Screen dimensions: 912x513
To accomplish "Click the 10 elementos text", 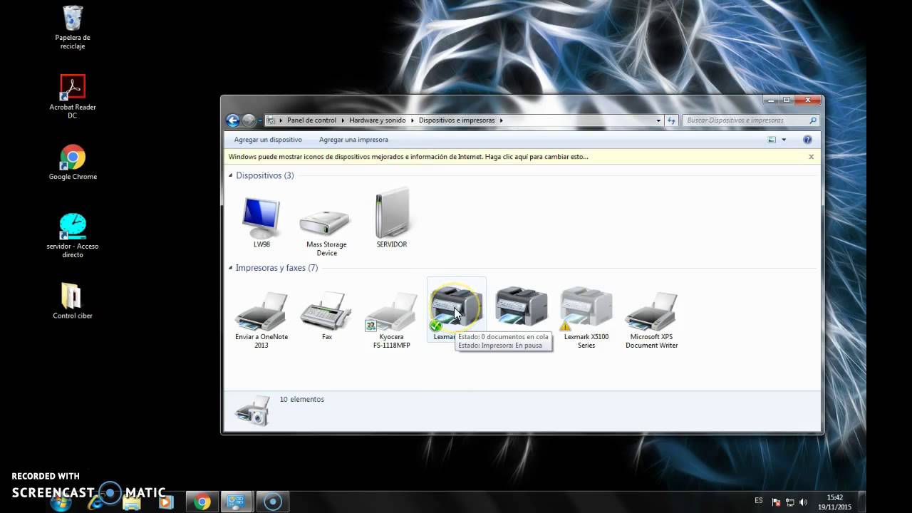I will pos(302,400).
